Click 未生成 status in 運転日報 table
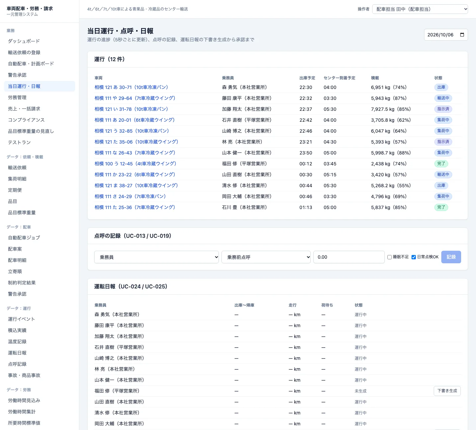Viewport: 476px width, 430px height. (361, 391)
